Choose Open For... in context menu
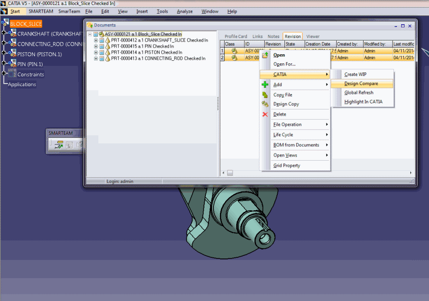The image size is (429, 301). pyautogui.click(x=295, y=64)
